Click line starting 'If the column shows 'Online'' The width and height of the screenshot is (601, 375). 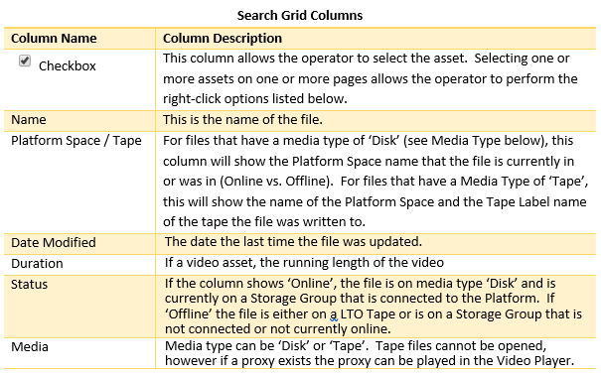[361, 284]
